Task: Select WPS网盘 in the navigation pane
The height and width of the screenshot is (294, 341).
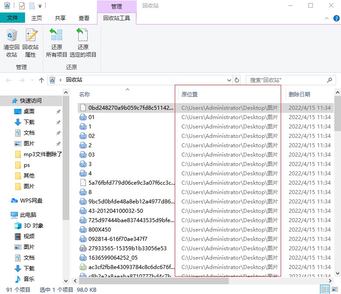Action: click(x=31, y=201)
